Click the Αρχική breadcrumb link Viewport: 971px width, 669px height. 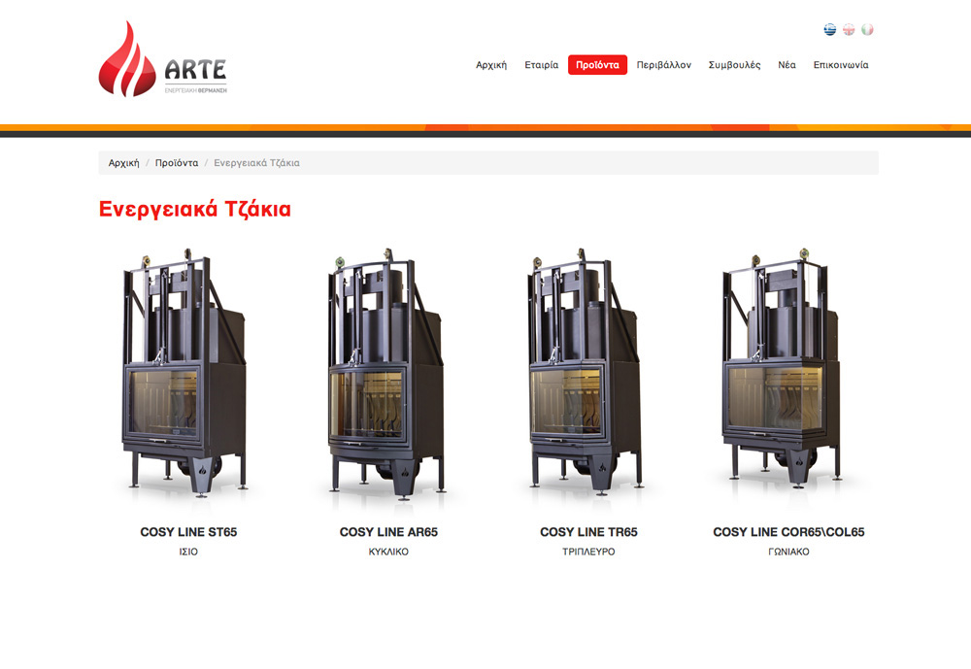pos(124,163)
